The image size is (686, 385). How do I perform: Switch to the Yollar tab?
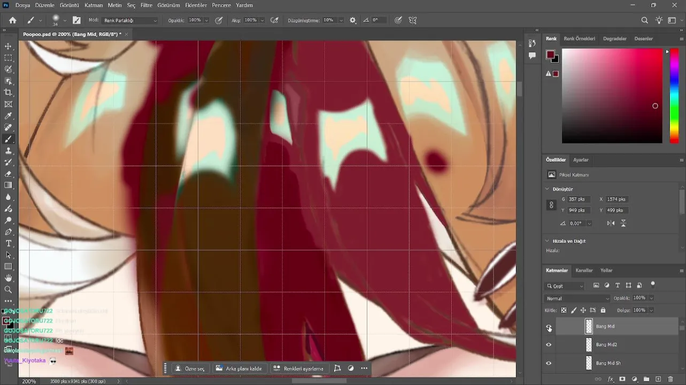pos(606,271)
